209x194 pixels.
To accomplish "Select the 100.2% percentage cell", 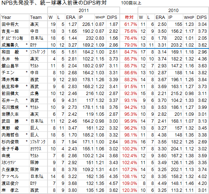I will click(129, 149).
